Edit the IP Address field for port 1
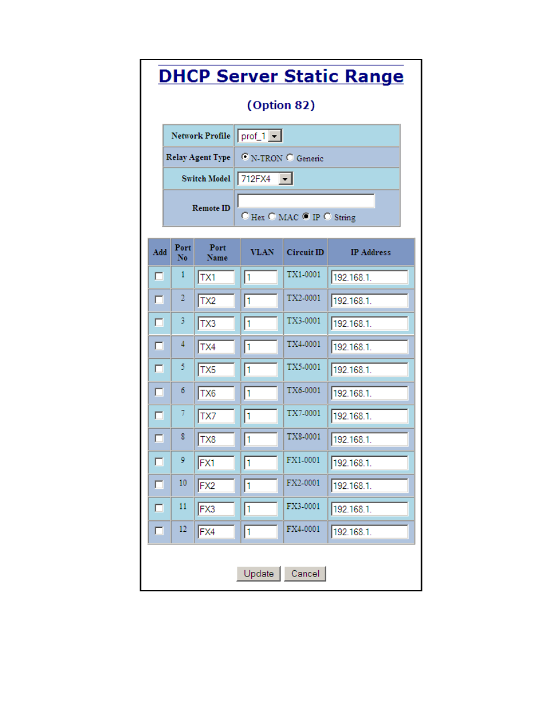This screenshot has height=707, width=546. pyautogui.click(x=370, y=278)
